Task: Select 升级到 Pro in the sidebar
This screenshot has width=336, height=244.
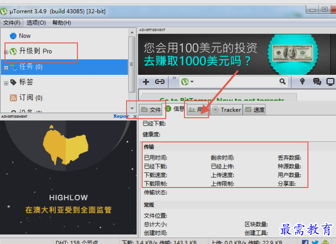Action: coord(35,51)
